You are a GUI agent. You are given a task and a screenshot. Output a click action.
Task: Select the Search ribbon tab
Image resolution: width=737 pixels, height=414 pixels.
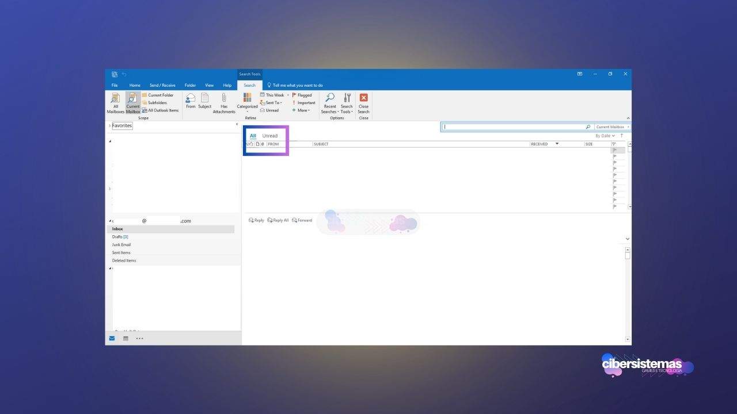(x=250, y=85)
